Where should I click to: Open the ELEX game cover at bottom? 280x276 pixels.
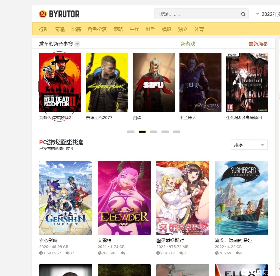tap(241, 270)
